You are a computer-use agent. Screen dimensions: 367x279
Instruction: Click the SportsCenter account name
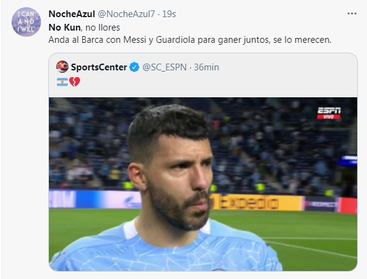pyautogui.click(x=99, y=67)
